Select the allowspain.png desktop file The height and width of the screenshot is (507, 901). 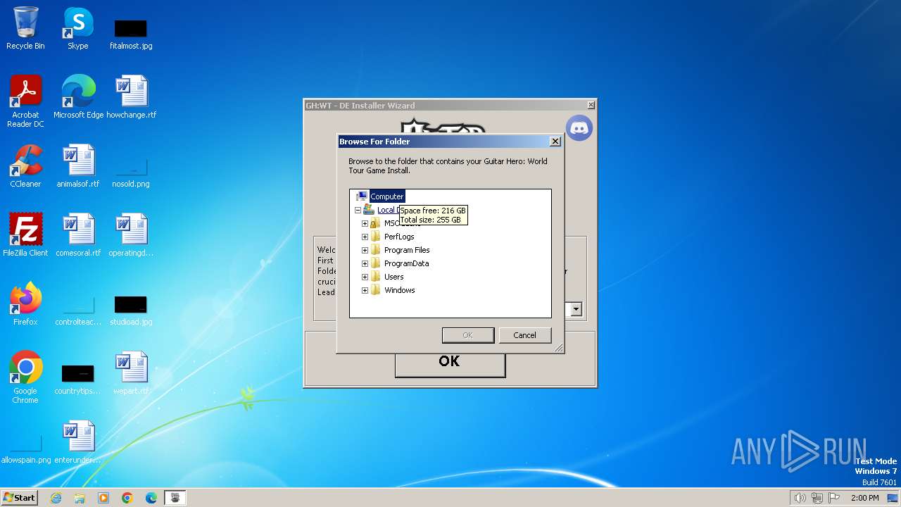pyautogui.click(x=26, y=448)
